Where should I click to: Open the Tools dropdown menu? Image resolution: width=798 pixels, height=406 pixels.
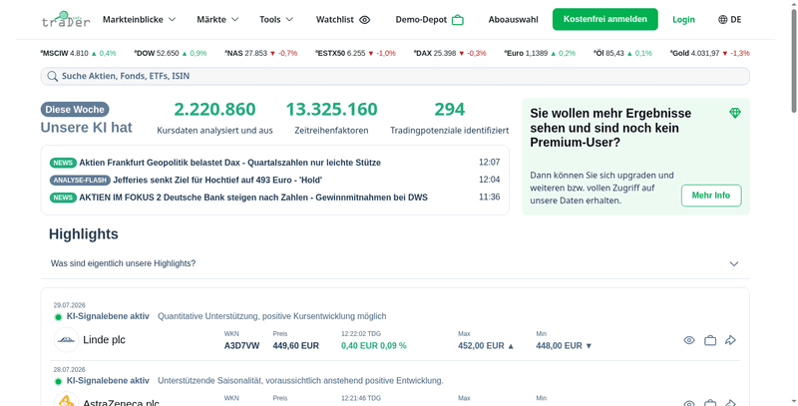coord(276,20)
